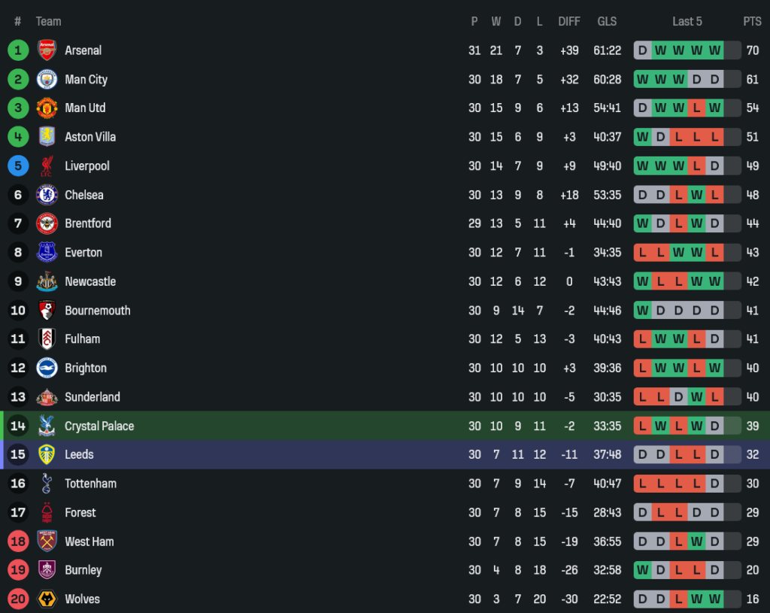The height and width of the screenshot is (613, 770).
Task: Click the green position 1 badge
Action: [x=18, y=50]
